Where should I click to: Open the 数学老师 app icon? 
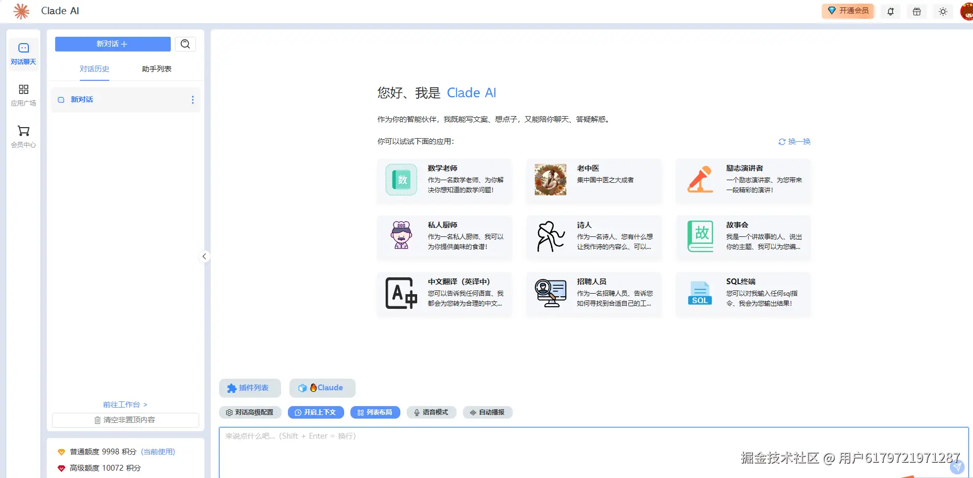401,180
